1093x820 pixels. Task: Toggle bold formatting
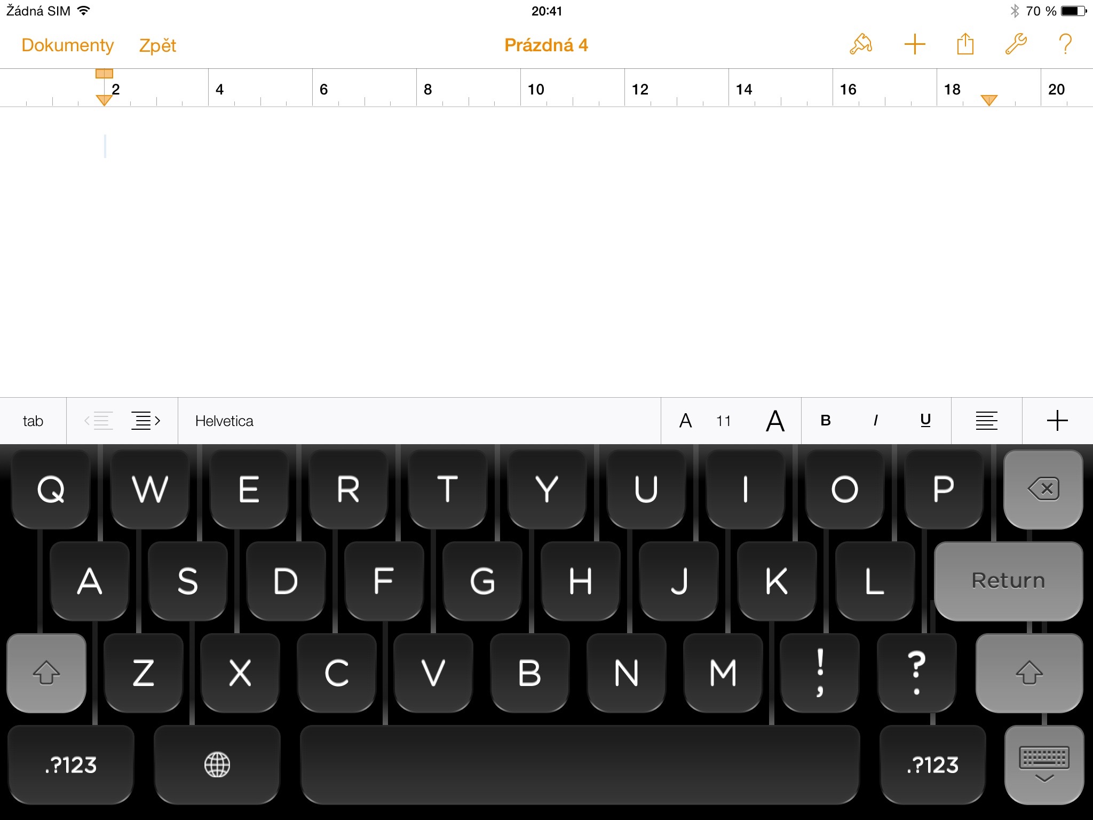[x=825, y=421]
